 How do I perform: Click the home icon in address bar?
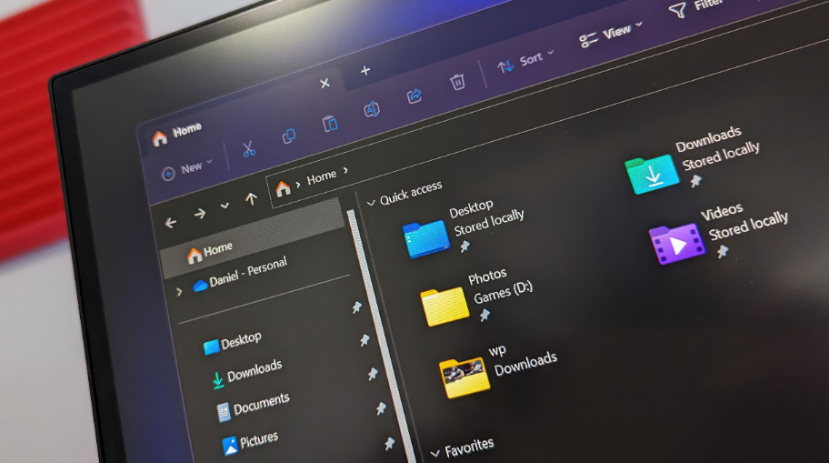[x=283, y=187]
